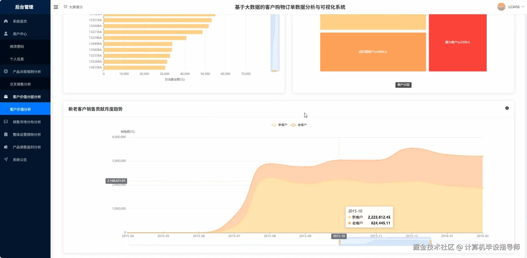The width and height of the screenshot is (527, 258).
Task: Click the 客户分层 treemap breadcrumb label
Action: click(x=403, y=85)
